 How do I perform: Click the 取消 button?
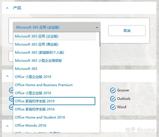[127, 30]
